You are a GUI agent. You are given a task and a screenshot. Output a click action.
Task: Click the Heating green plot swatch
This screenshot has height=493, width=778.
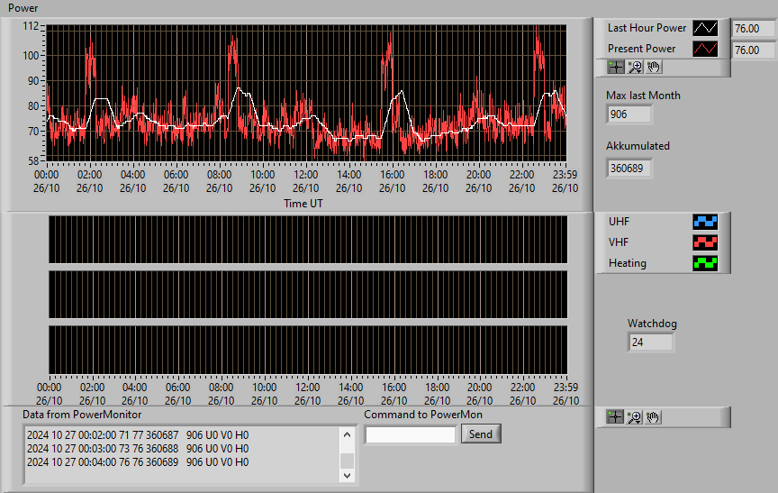pyautogui.click(x=705, y=263)
